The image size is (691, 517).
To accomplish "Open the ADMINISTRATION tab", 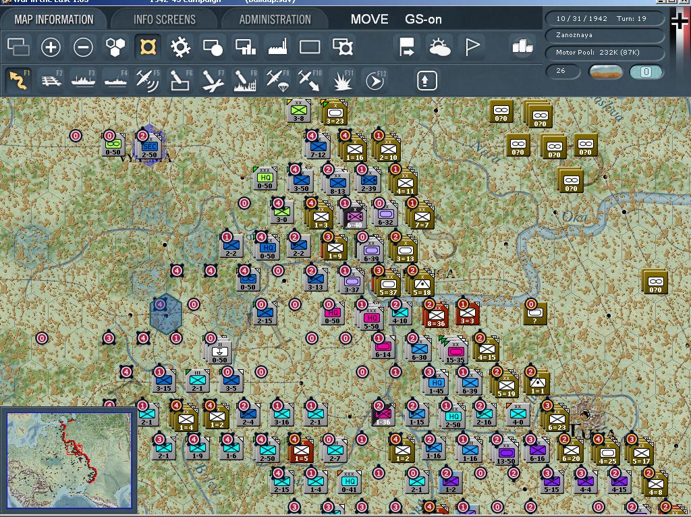I will [275, 20].
